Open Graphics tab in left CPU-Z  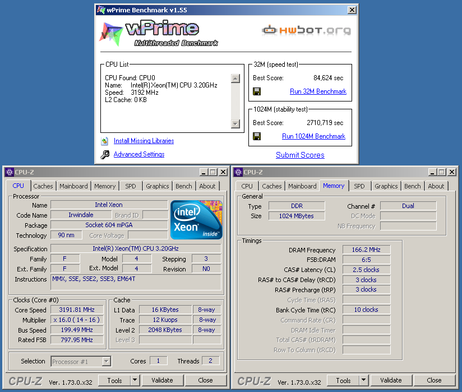[158, 186]
